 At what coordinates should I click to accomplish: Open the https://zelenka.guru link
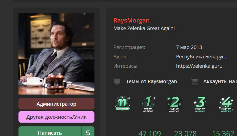point(199,66)
